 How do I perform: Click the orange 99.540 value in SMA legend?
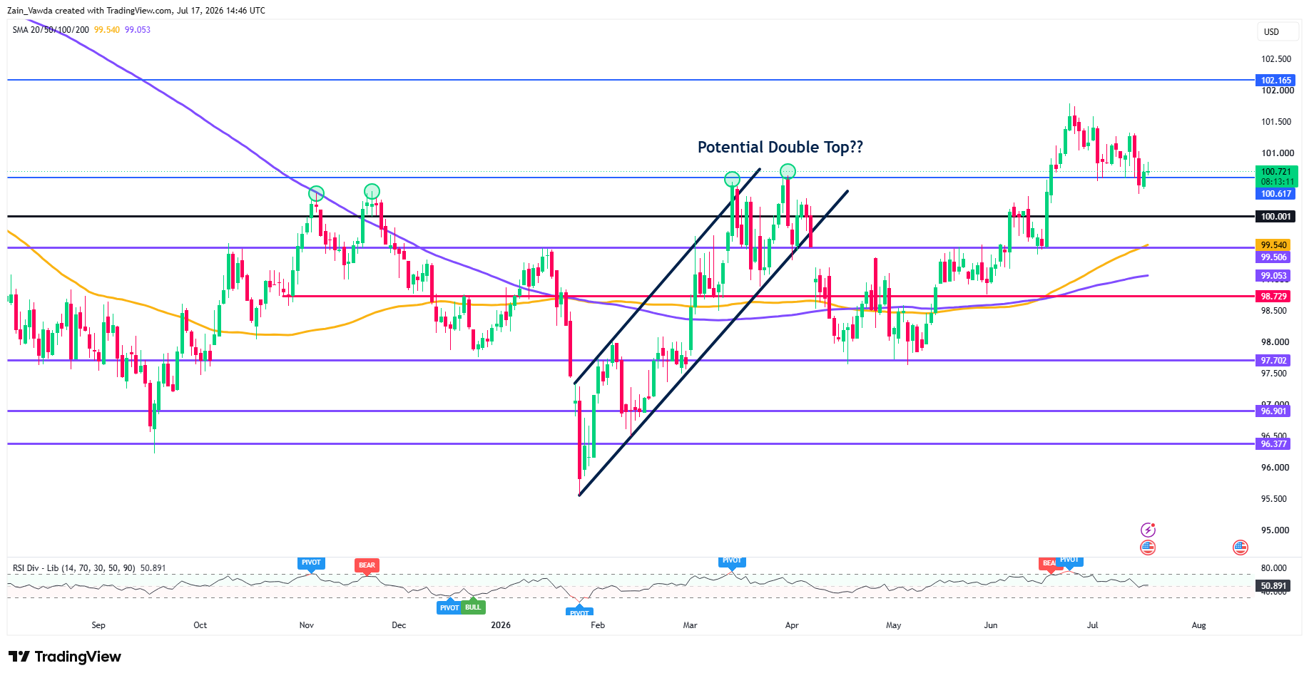107,30
